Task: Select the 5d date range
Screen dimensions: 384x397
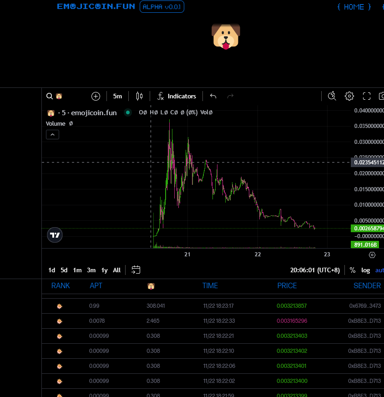Action: (x=64, y=270)
